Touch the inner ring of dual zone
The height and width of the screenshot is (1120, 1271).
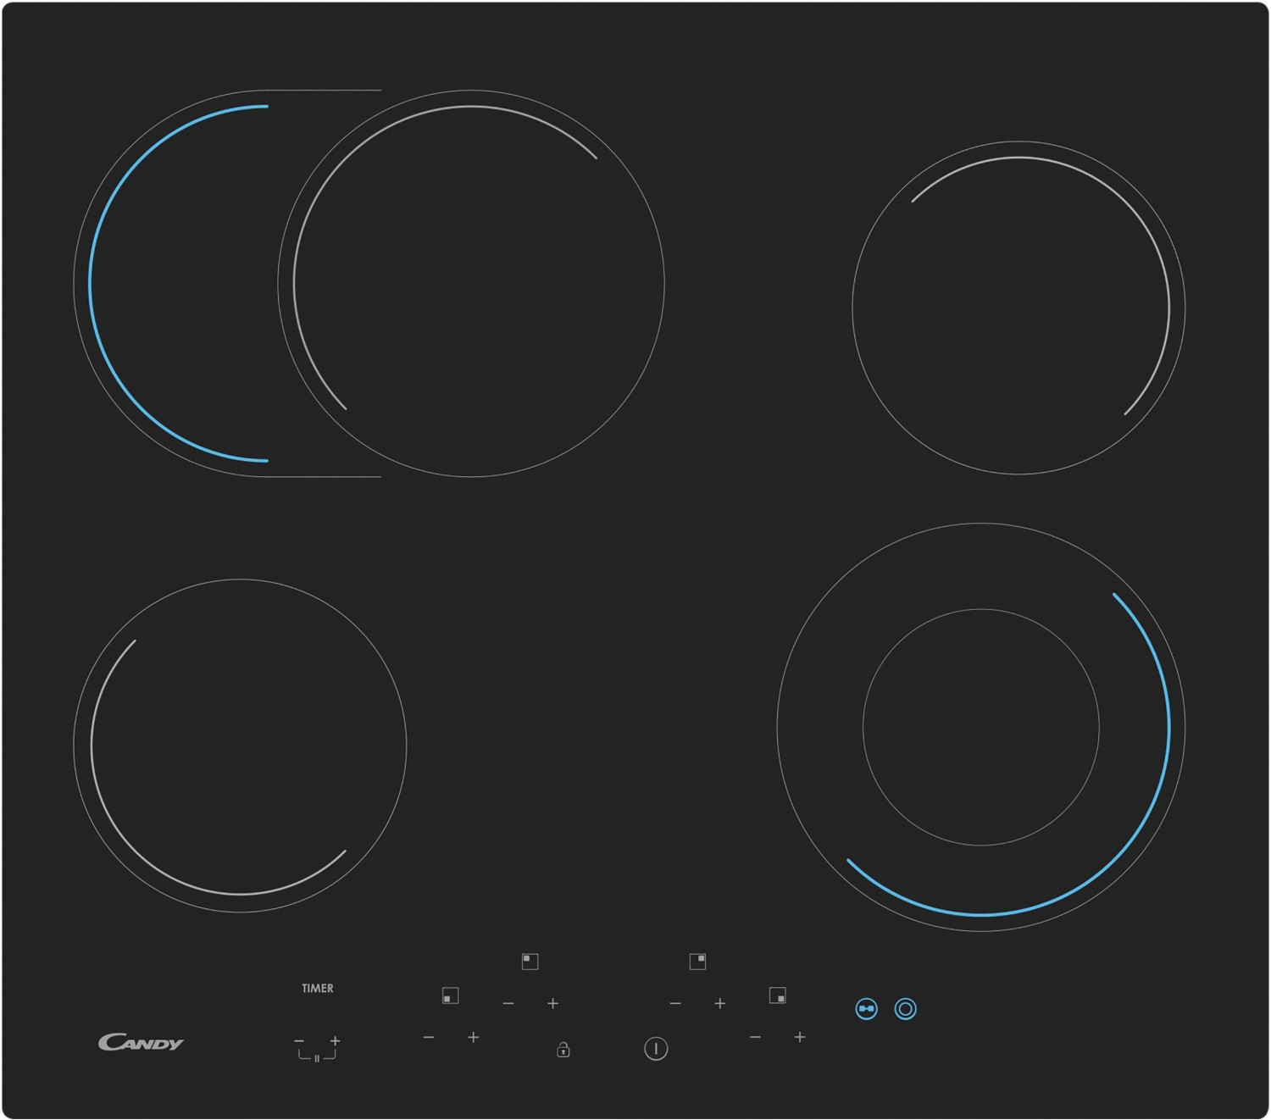coord(980,727)
